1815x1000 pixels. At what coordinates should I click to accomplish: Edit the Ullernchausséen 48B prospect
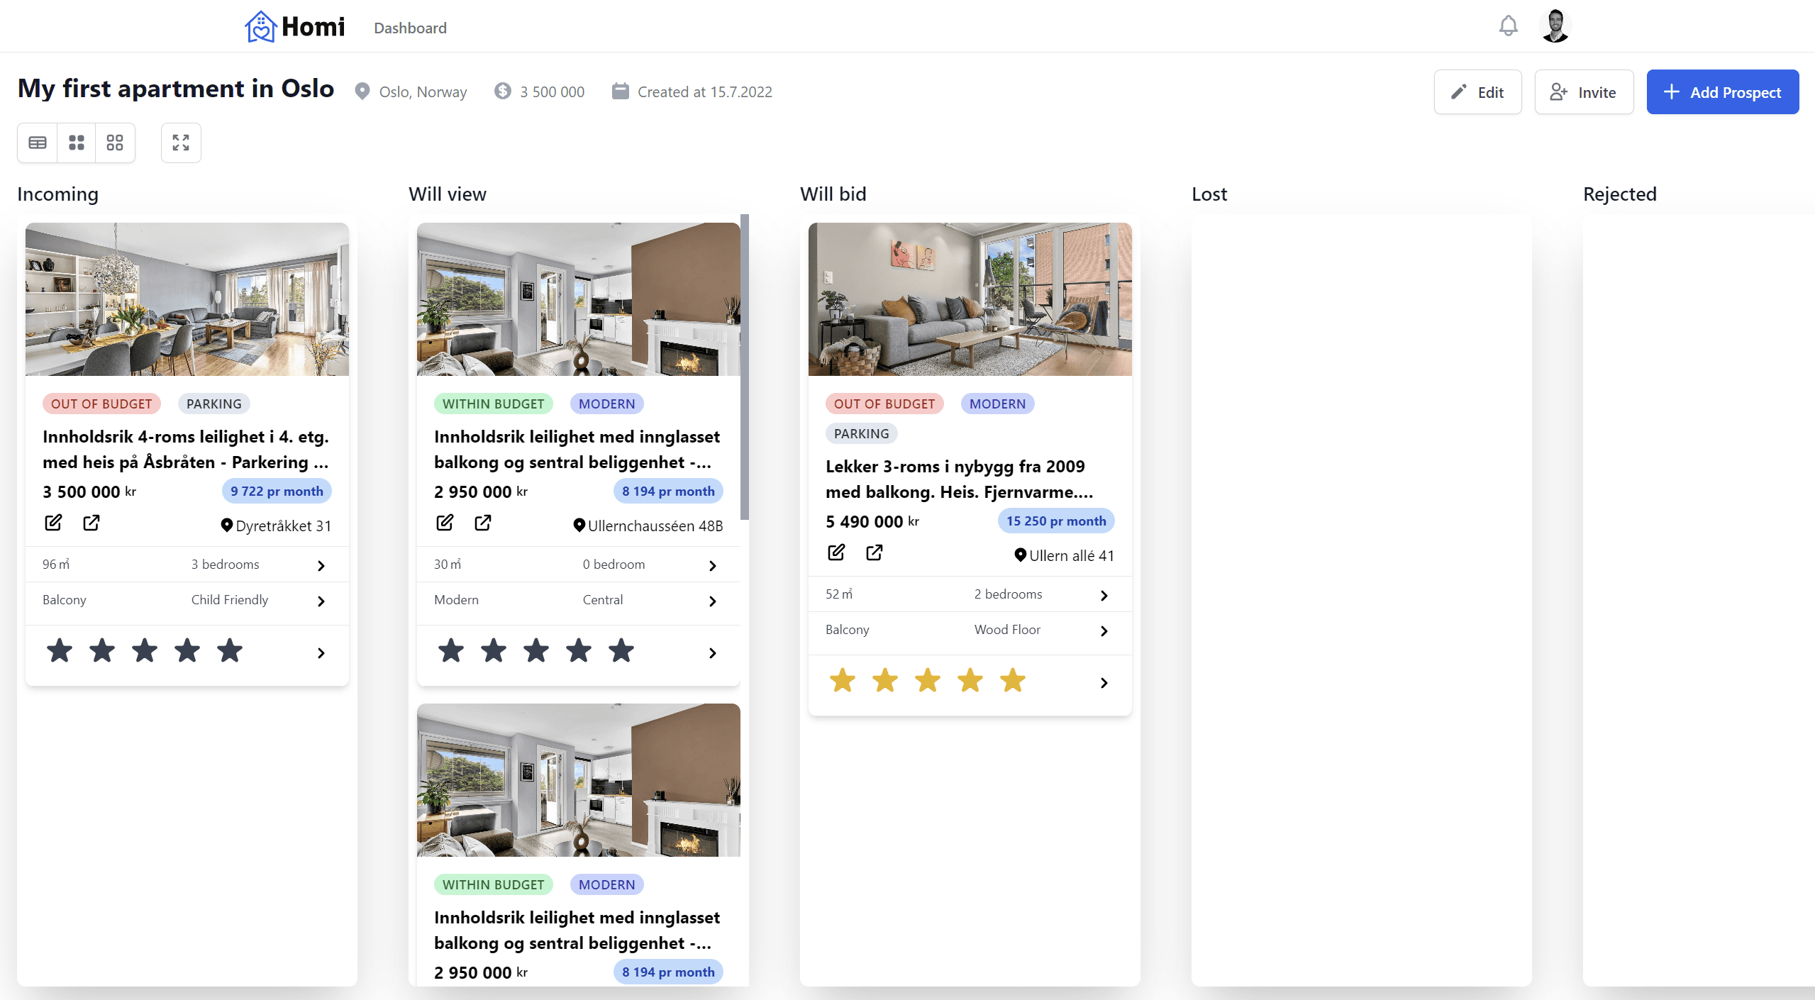pos(445,523)
